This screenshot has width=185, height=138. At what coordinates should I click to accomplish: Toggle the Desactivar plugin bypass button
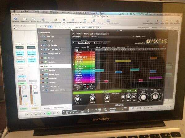tap(76, 37)
